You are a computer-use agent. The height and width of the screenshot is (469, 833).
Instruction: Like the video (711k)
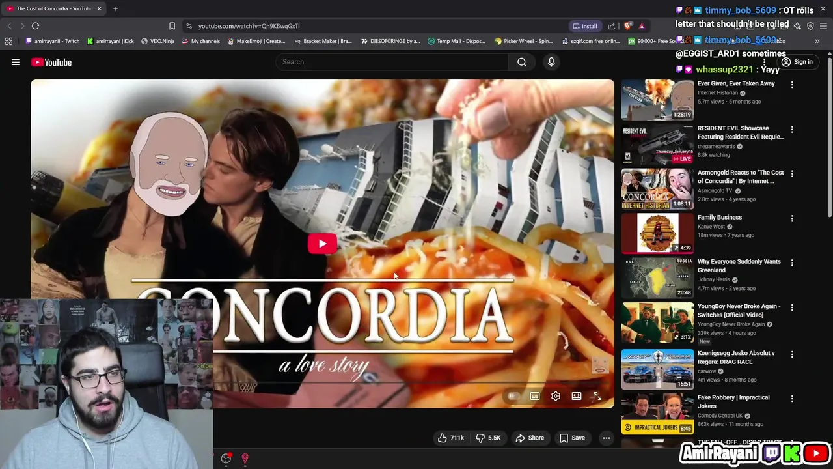[x=451, y=438]
